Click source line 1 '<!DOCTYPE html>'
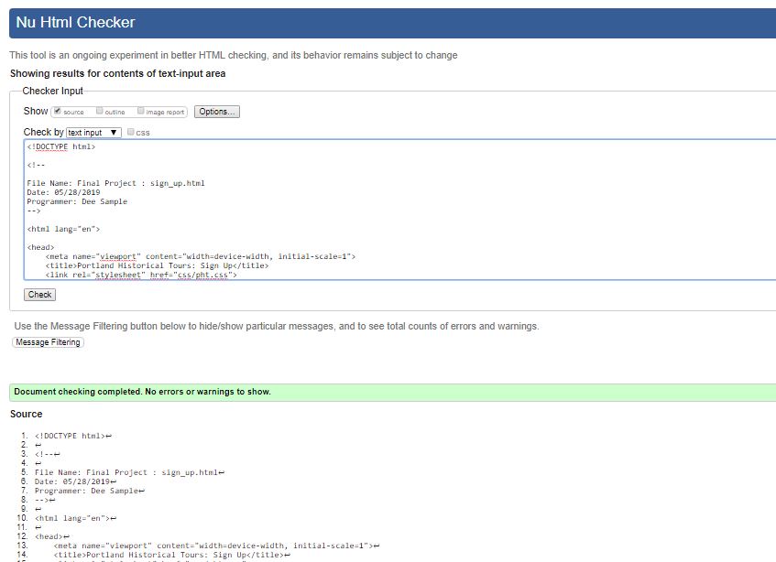The image size is (776, 562). [72, 436]
